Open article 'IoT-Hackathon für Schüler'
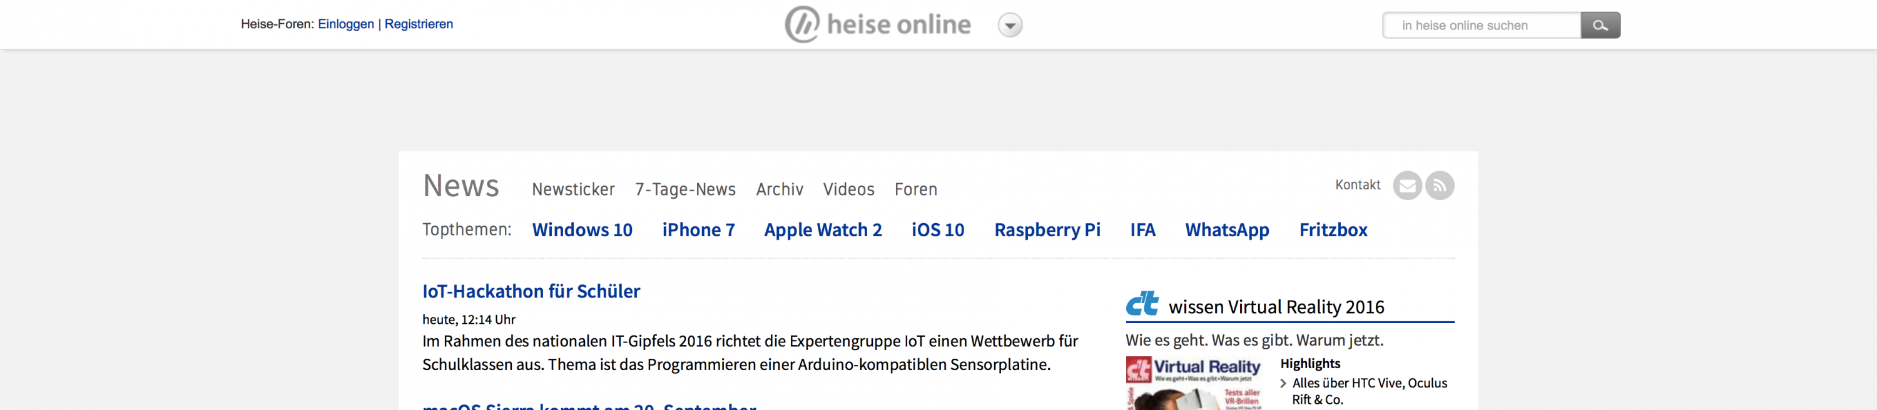The width and height of the screenshot is (1877, 410). (531, 291)
